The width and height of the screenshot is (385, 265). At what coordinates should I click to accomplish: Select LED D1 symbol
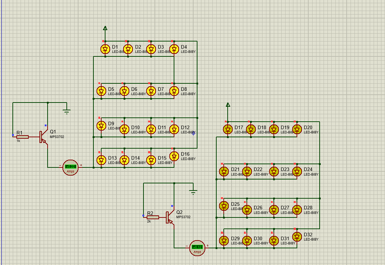[x=105, y=49]
